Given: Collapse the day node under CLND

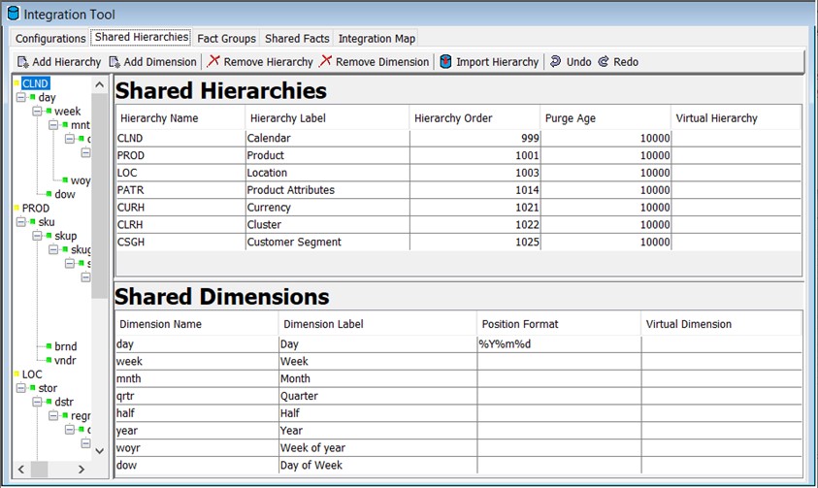Looking at the screenshot, I should pos(21,97).
